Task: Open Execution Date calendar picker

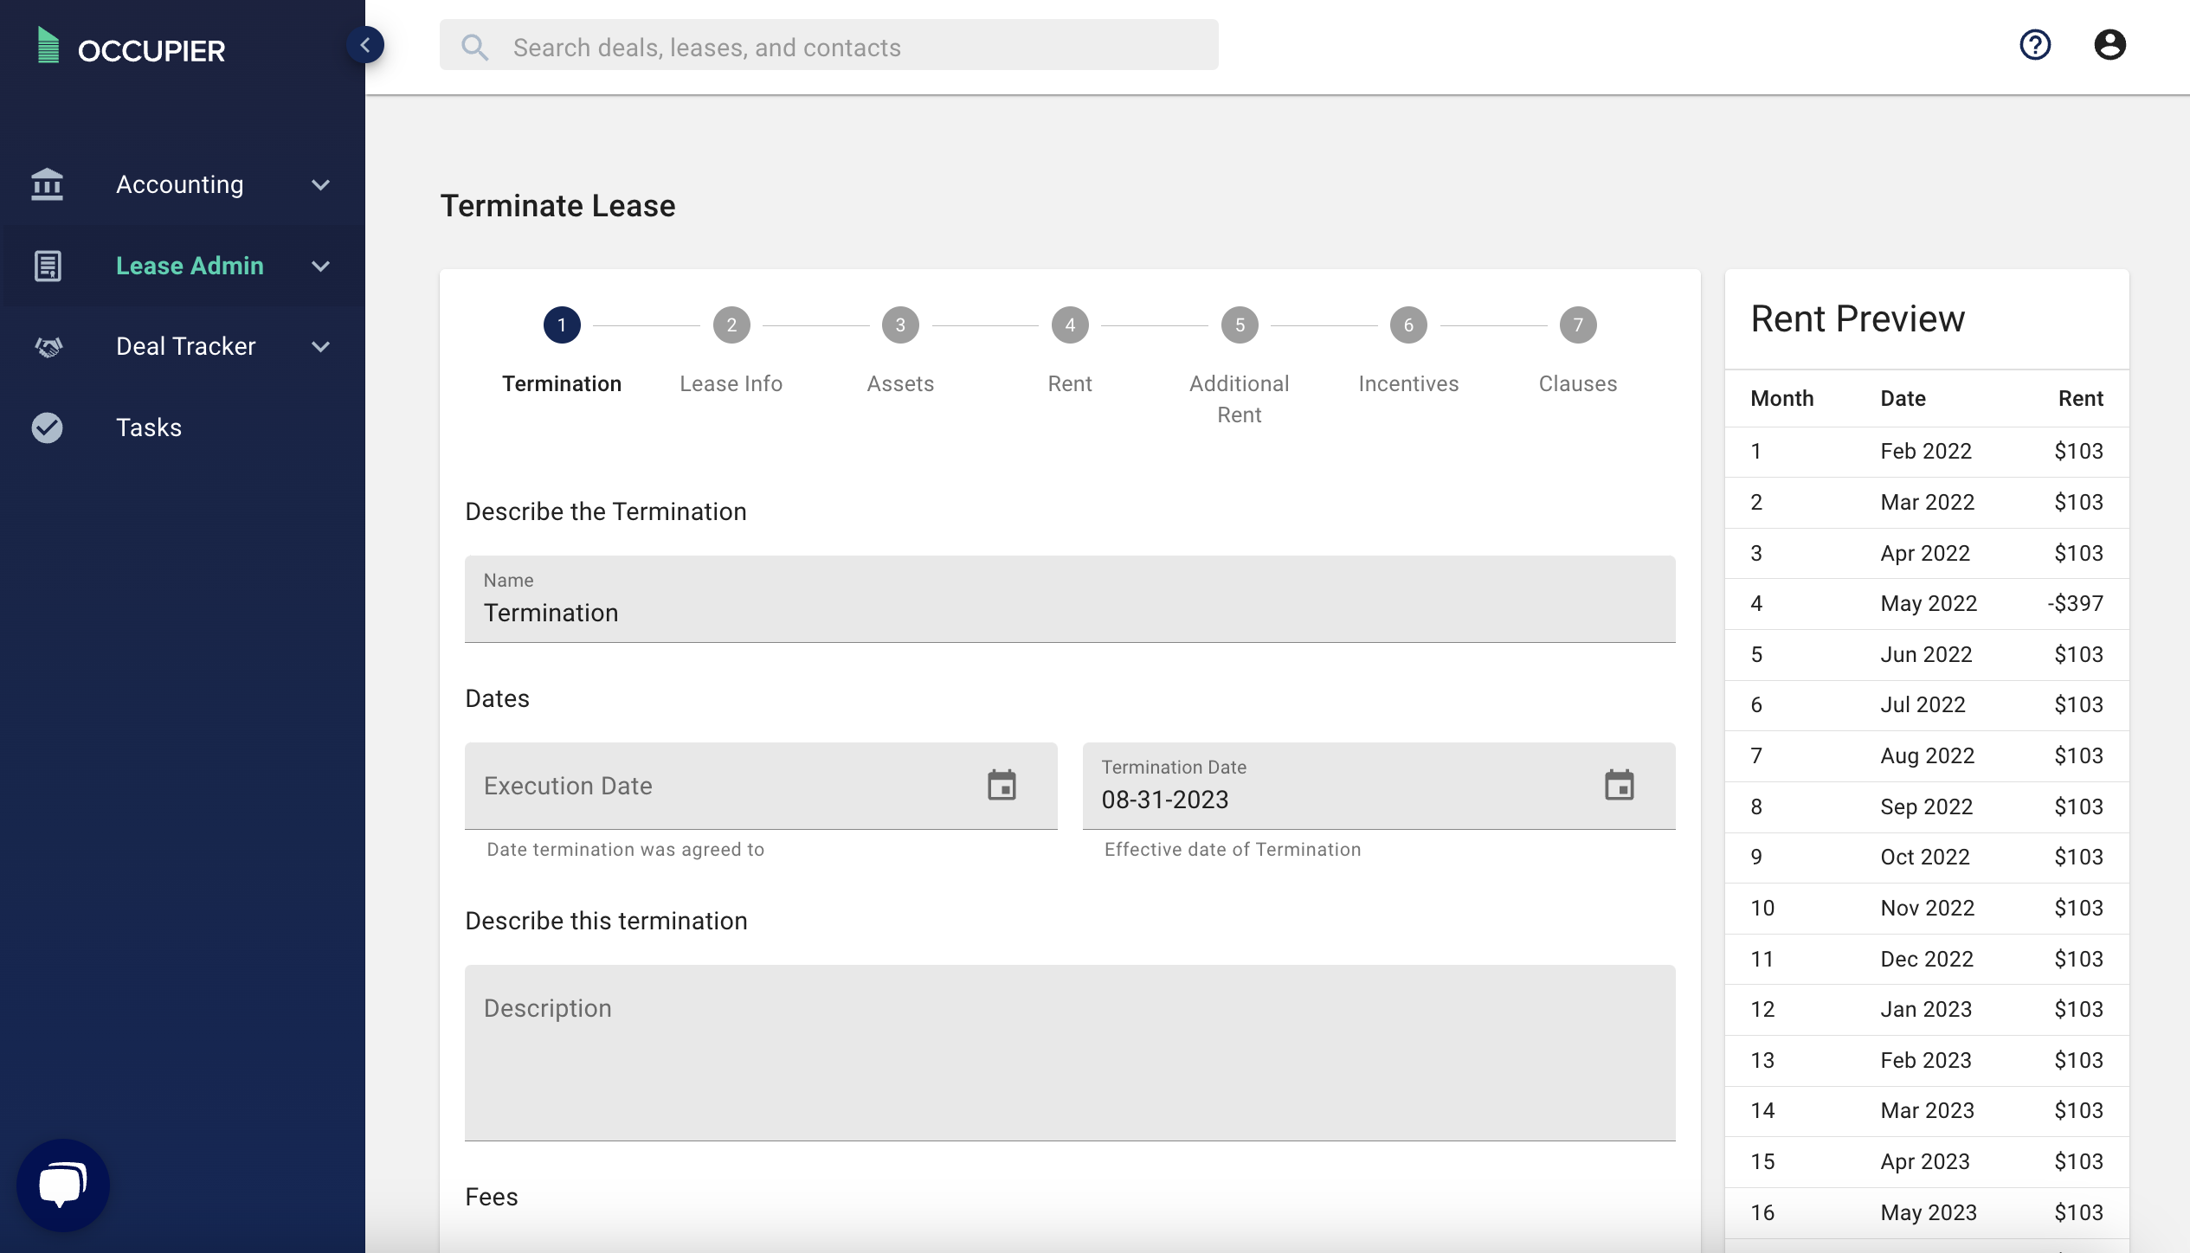Action: [1002, 786]
